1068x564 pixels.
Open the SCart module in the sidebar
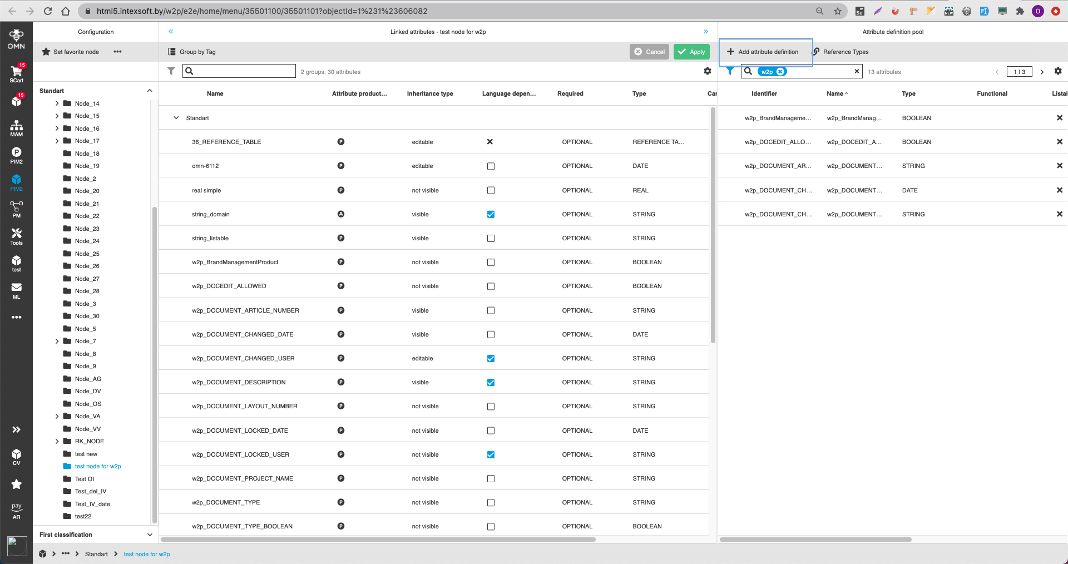coord(16,72)
